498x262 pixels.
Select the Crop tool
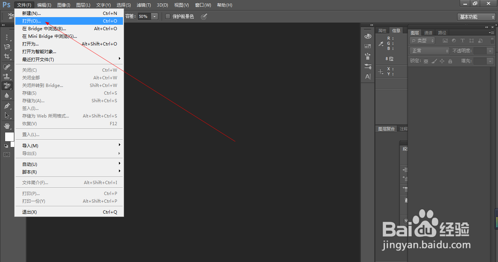pos(7,56)
